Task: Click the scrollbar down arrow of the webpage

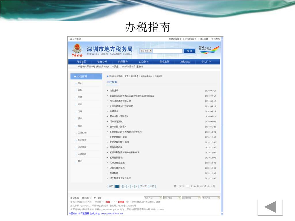Action: pyautogui.click(x=222, y=214)
